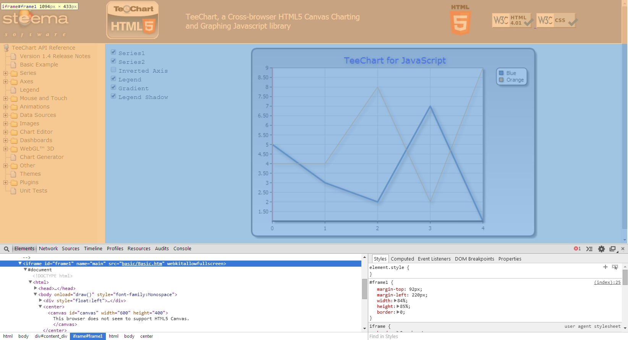This screenshot has height=340, width=628.
Task: Switch to the Computed styles tab
Action: [402, 259]
